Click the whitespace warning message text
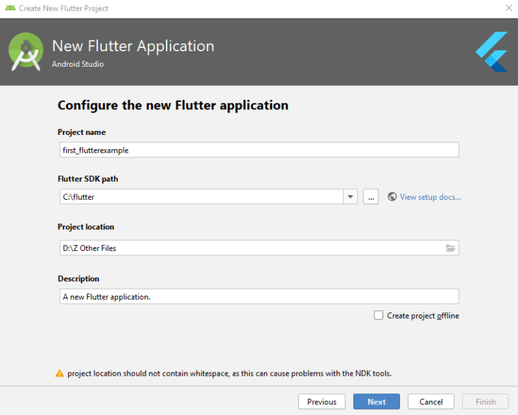This screenshot has width=518, height=415. 229,373
